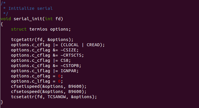
Task: Click the struct keyword
Action: (19, 29)
